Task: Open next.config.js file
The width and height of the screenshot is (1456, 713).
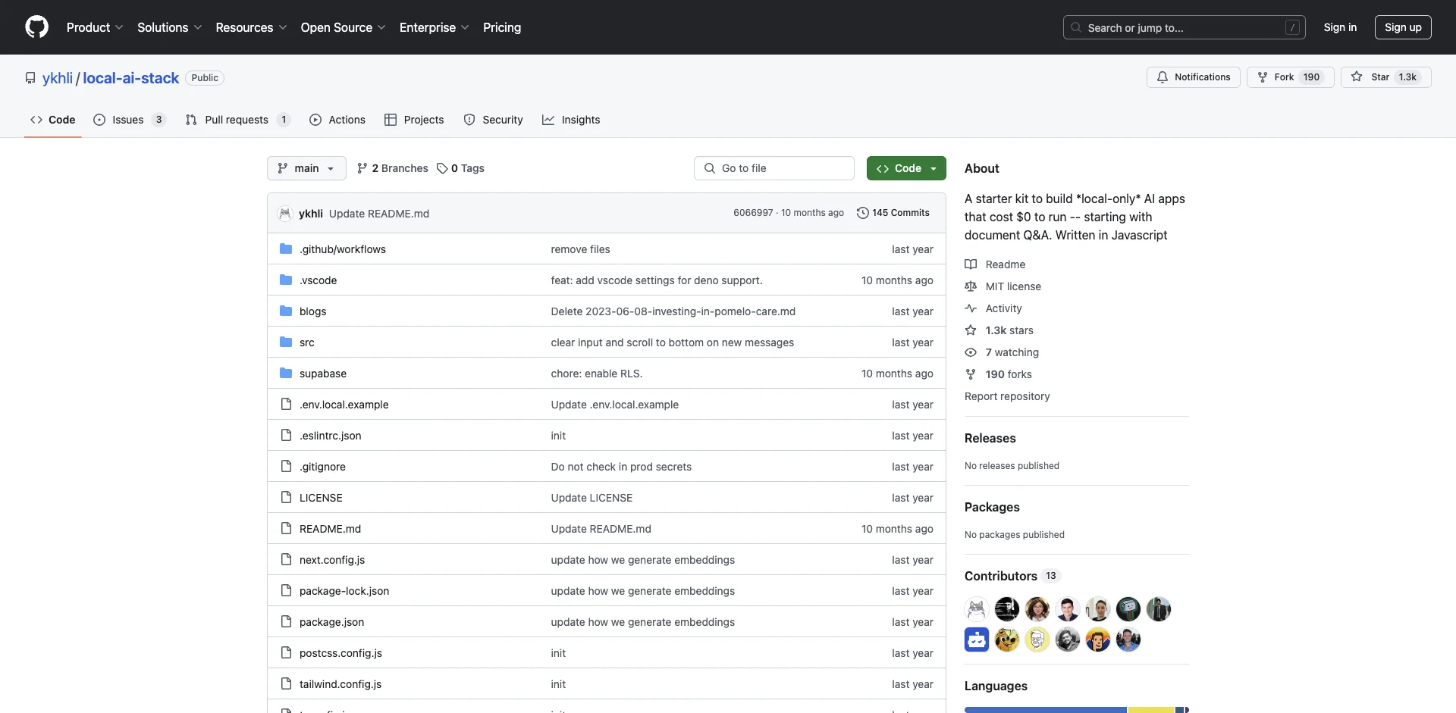Action: pos(332,560)
